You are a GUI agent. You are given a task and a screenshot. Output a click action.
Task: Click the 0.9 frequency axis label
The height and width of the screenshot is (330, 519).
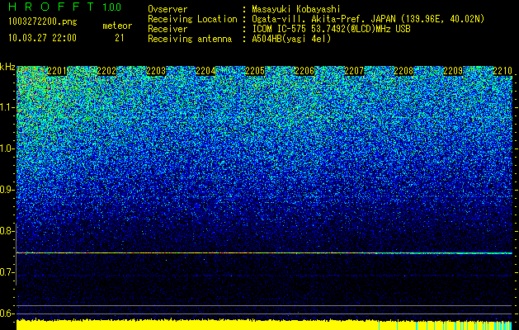click(7, 190)
